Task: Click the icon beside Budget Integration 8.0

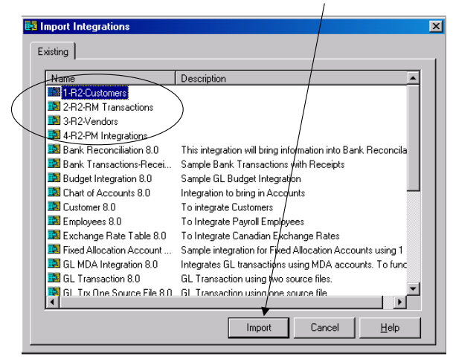Action: 54,178
